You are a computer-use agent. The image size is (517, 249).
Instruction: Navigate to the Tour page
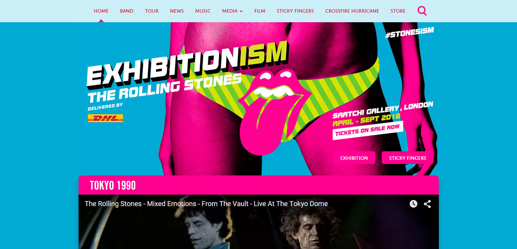pos(152,11)
